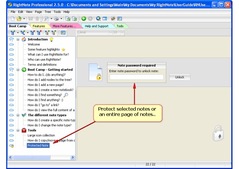The width and height of the screenshot is (239, 169).
Task: Select What can I use RightNote for?
Action: pos(48,54)
